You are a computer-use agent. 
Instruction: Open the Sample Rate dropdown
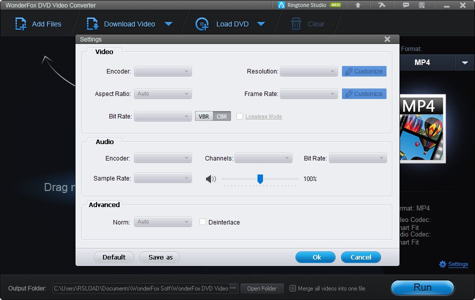pyautogui.click(x=163, y=178)
